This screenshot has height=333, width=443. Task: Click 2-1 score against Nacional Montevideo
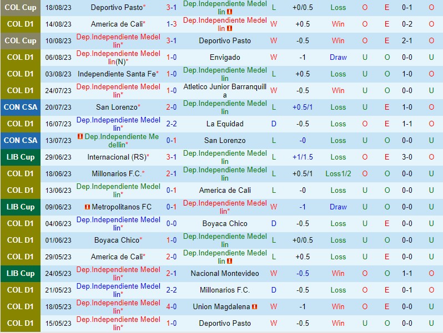(172, 274)
